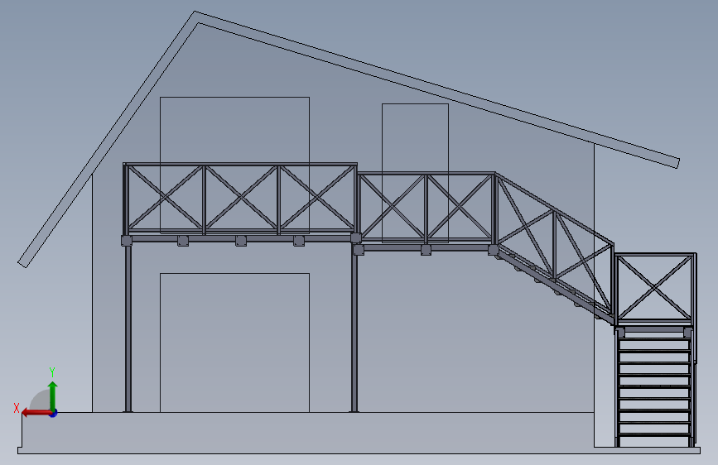The width and height of the screenshot is (718, 465).
Task: Select the lower landing railing with single X-brace
Action: pyautogui.click(x=655, y=287)
